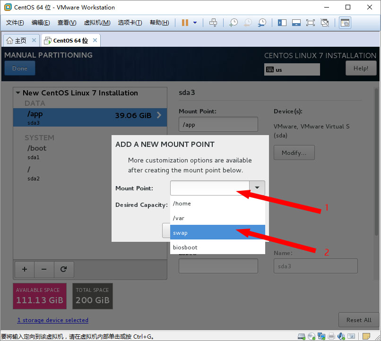Click the remove mount point minus button
This screenshot has height=341, width=381.
coord(44,269)
